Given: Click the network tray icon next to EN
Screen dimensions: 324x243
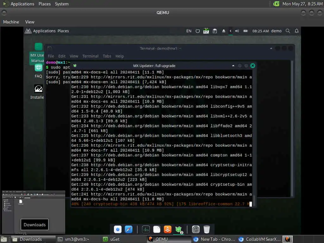Looking at the screenshot, I should pyautogui.click(x=198, y=31).
